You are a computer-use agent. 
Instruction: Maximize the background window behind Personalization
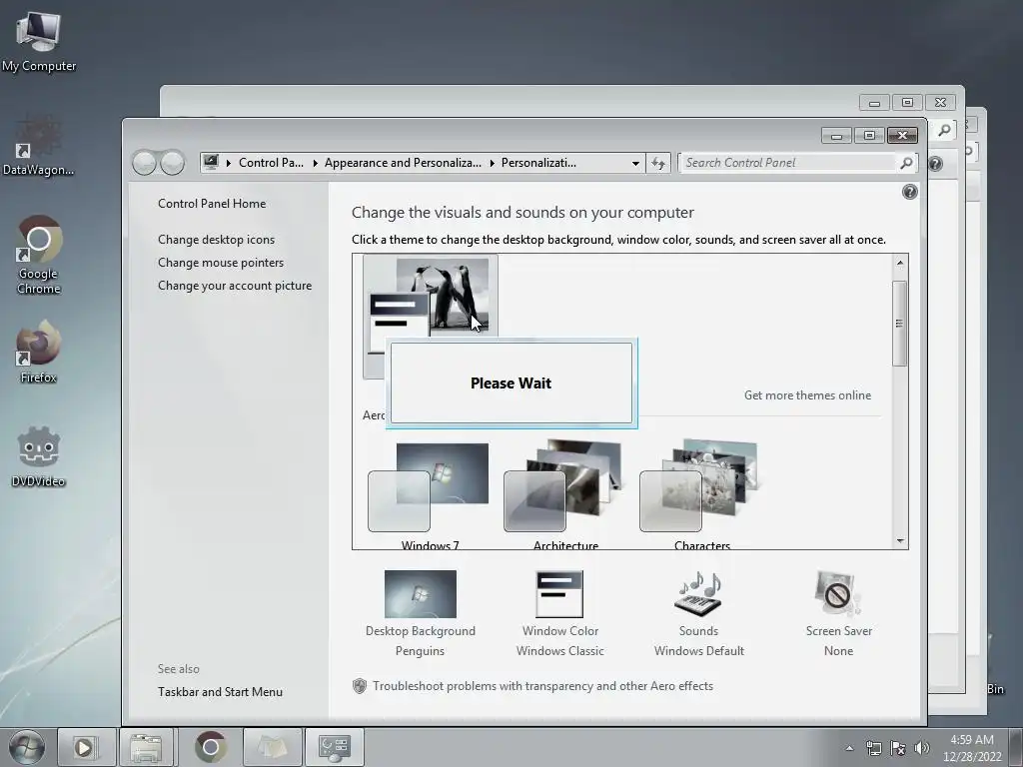coord(907,103)
